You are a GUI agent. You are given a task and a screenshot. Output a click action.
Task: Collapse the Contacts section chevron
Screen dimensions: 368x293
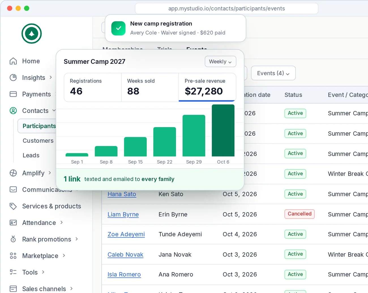pyautogui.click(x=54, y=110)
